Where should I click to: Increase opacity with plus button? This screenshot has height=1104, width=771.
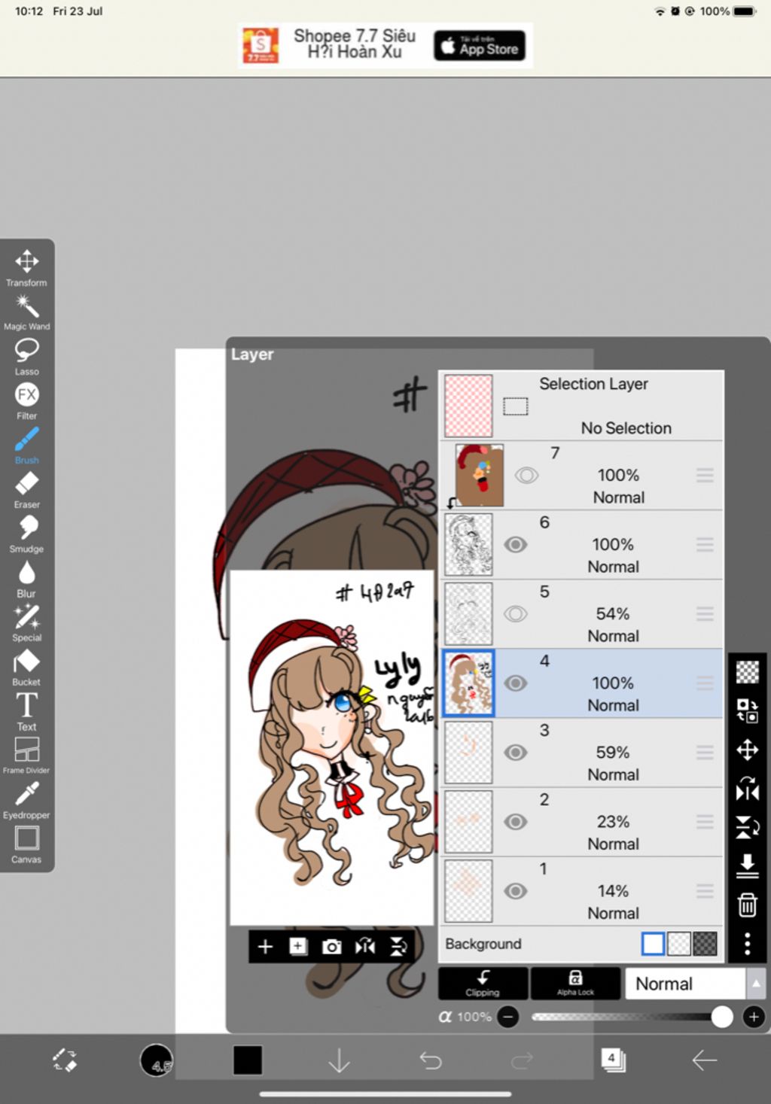(754, 1017)
